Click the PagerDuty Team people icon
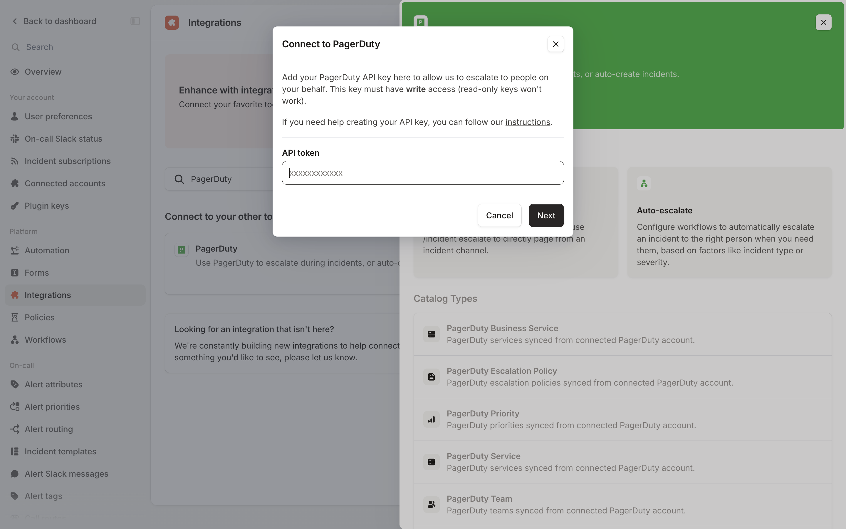Image resolution: width=846 pixels, height=529 pixels. click(x=432, y=505)
